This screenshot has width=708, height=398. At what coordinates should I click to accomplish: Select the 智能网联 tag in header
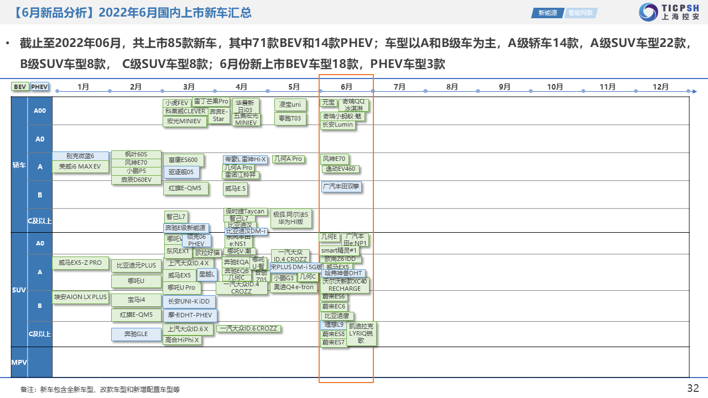click(x=581, y=13)
